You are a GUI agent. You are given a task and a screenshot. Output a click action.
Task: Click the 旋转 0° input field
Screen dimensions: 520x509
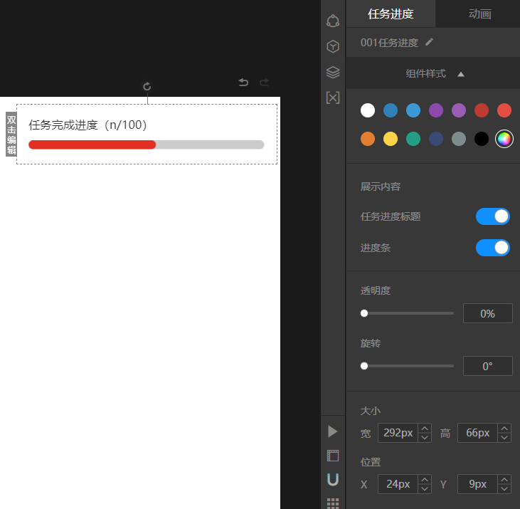coord(487,366)
